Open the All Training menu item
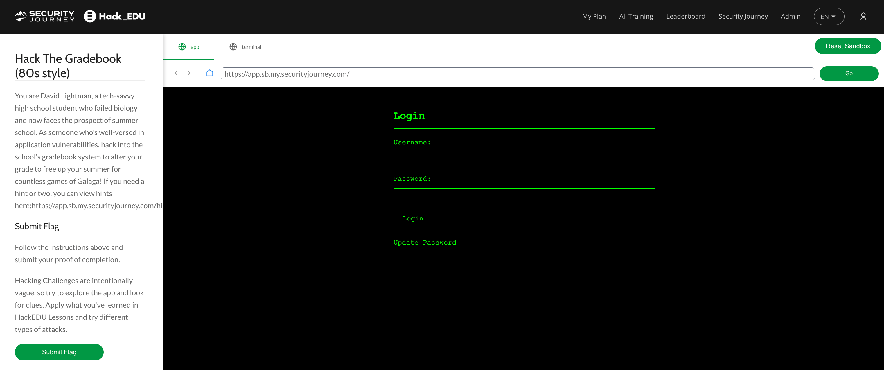 (636, 17)
